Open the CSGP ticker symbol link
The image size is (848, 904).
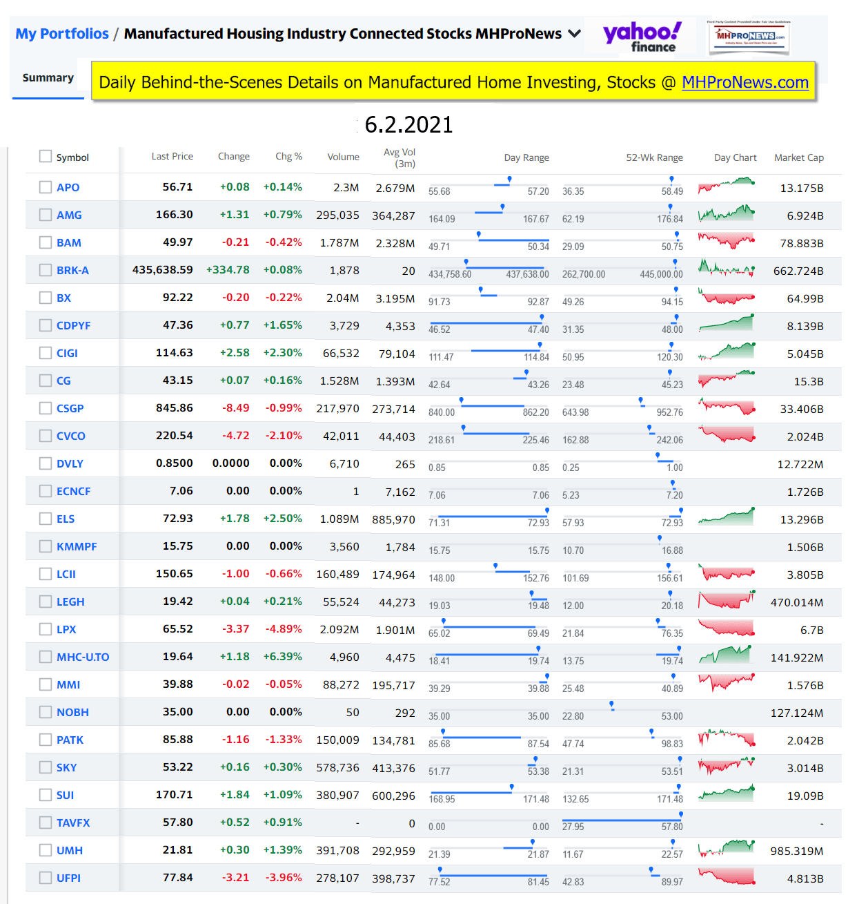click(x=70, y=408)
